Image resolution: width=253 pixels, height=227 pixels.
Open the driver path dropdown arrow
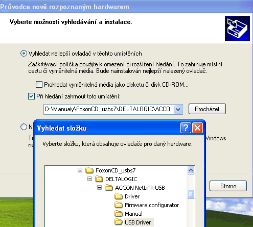178,109
